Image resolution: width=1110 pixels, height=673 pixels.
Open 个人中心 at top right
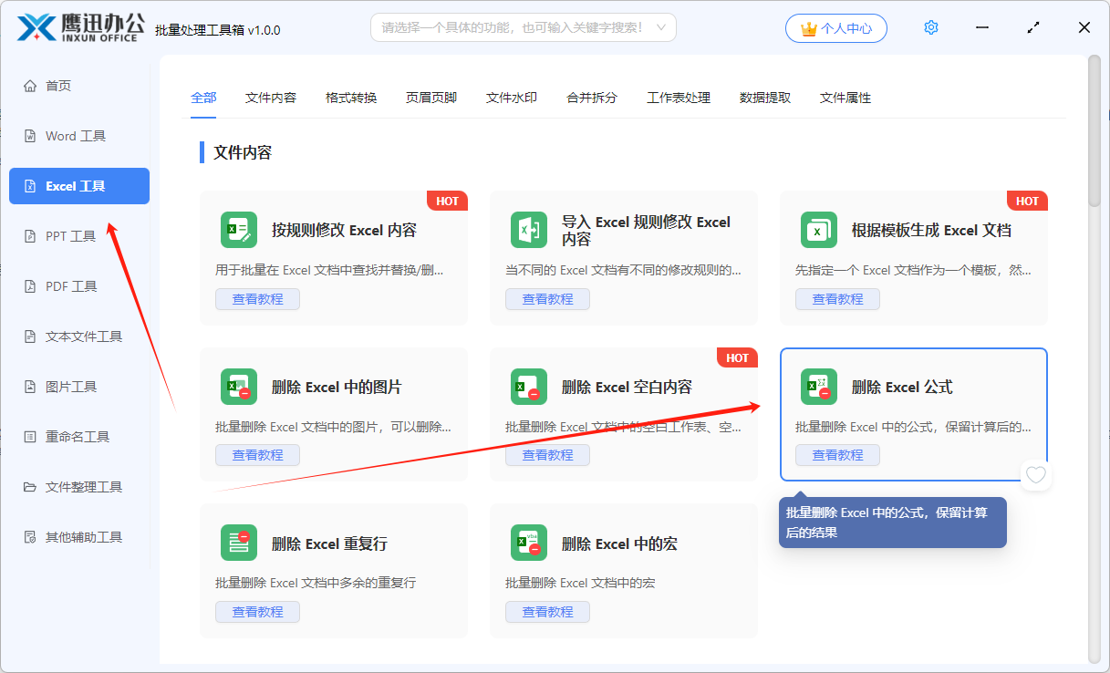[835, 27]
